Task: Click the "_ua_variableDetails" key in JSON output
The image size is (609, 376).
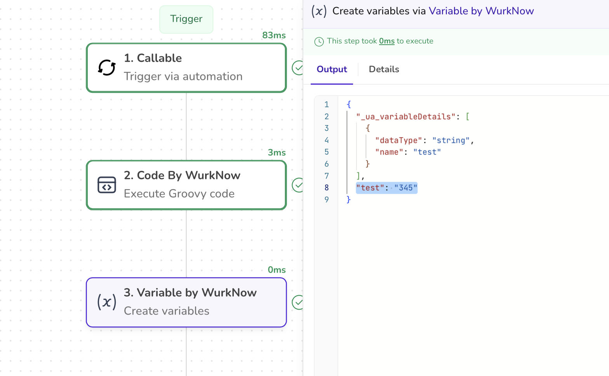Action: [406, 117]
